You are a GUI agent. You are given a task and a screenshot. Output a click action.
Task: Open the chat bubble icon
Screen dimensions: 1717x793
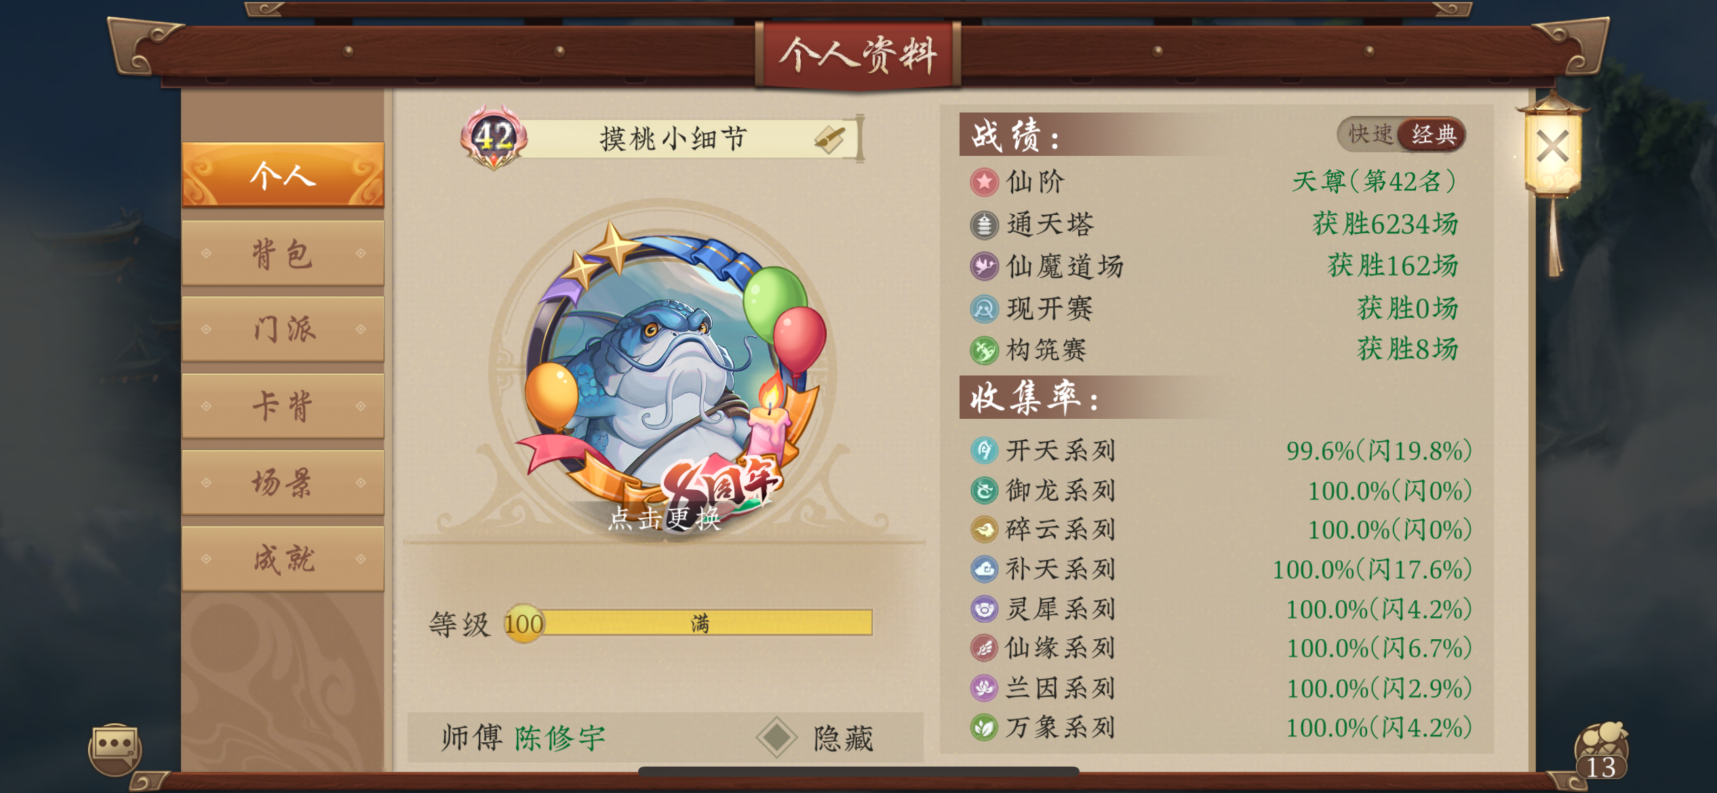[115, 748]
